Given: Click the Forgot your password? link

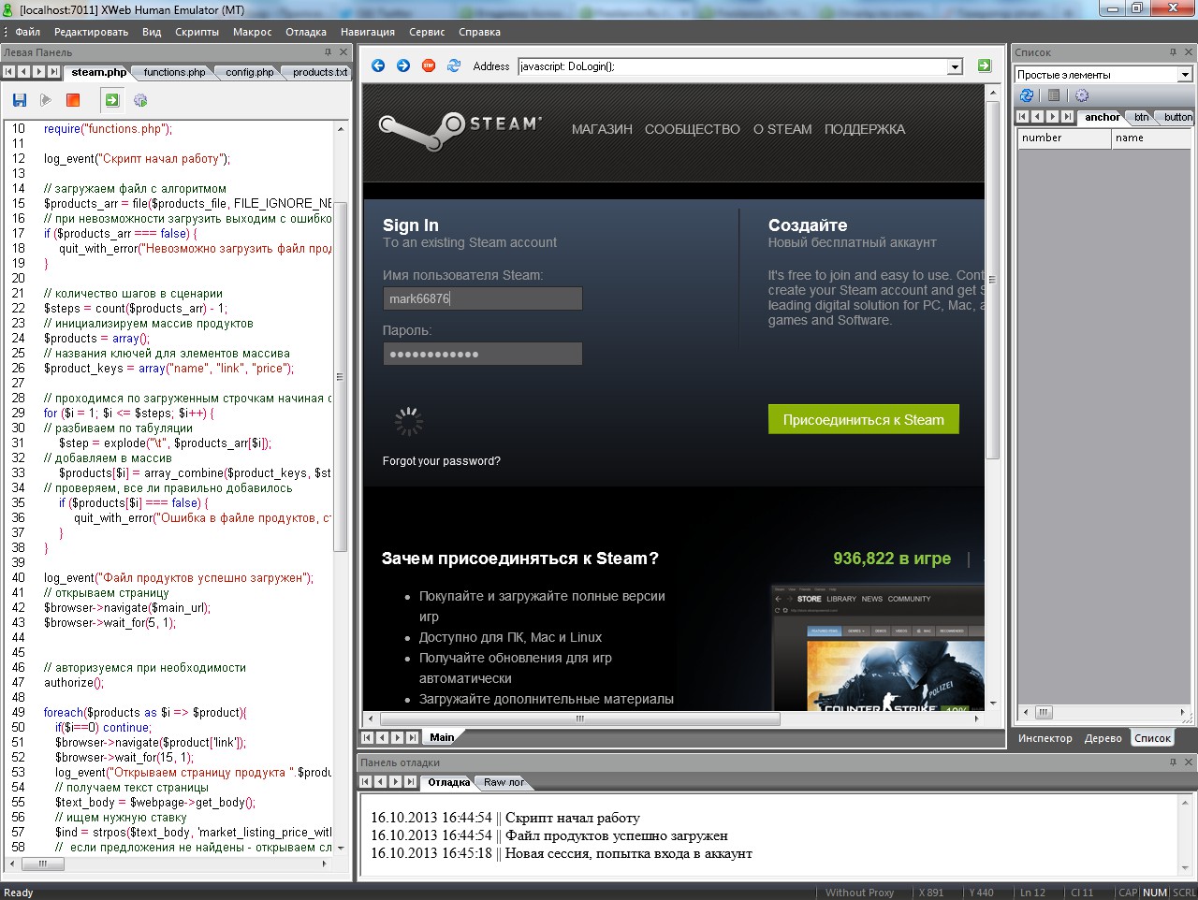Looking at the screenshot, I should point(442,461).
